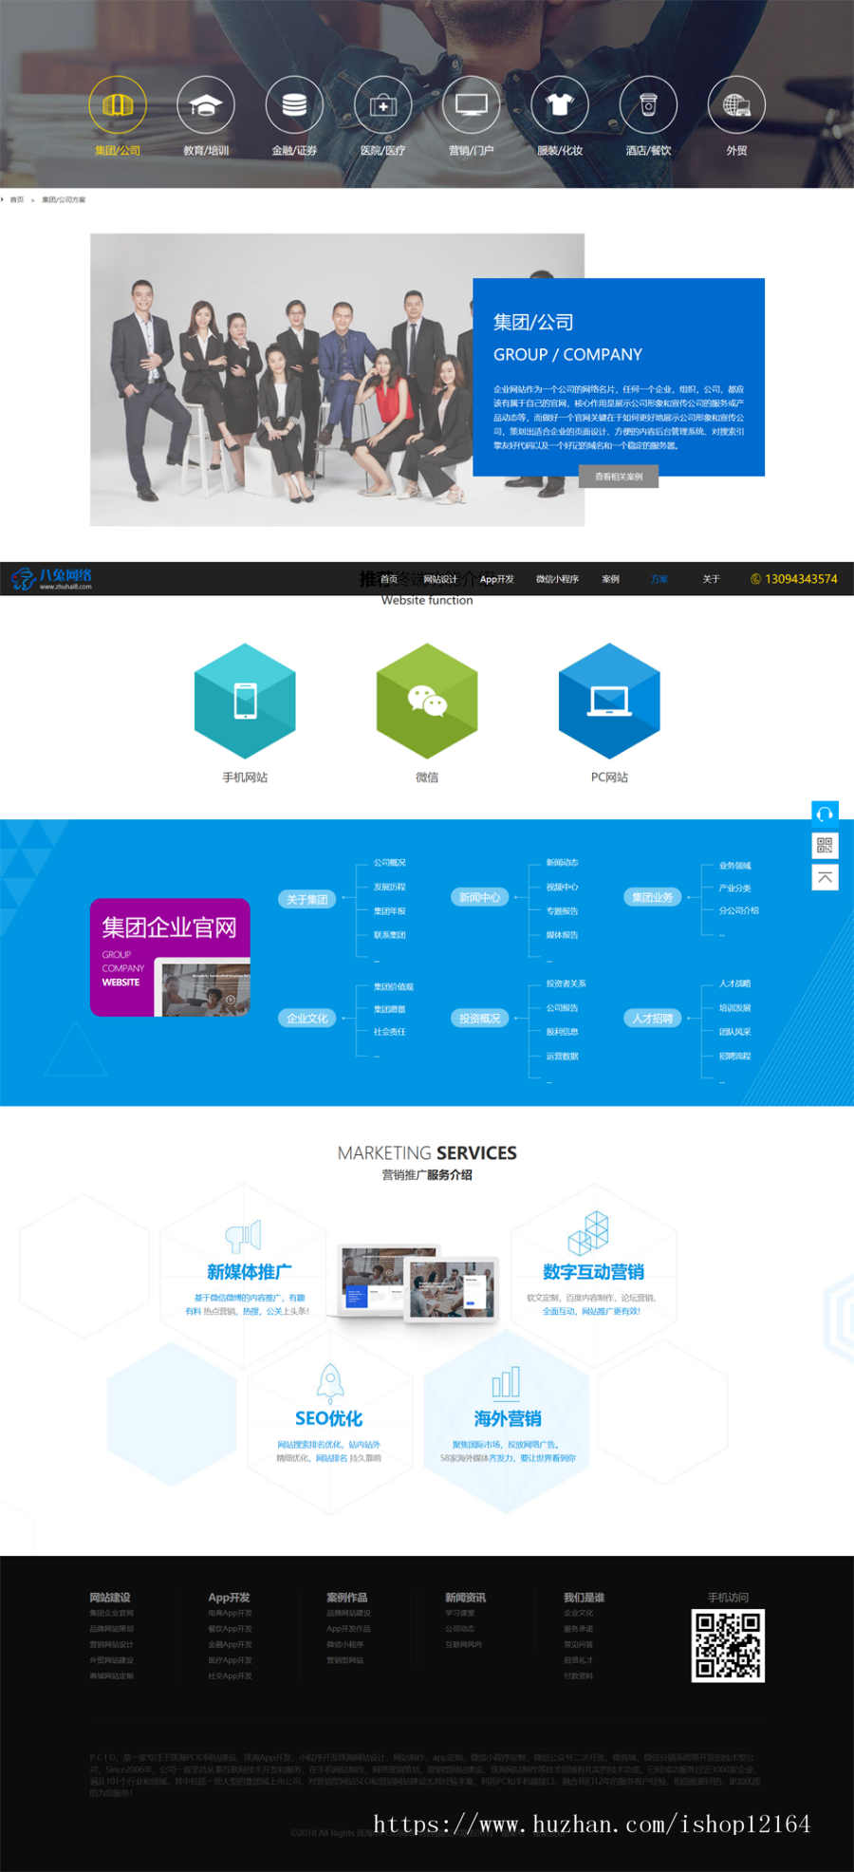This screenshot has height=1872, width=854.
Task: Open footer link 公司动态
Action: 460,1629
